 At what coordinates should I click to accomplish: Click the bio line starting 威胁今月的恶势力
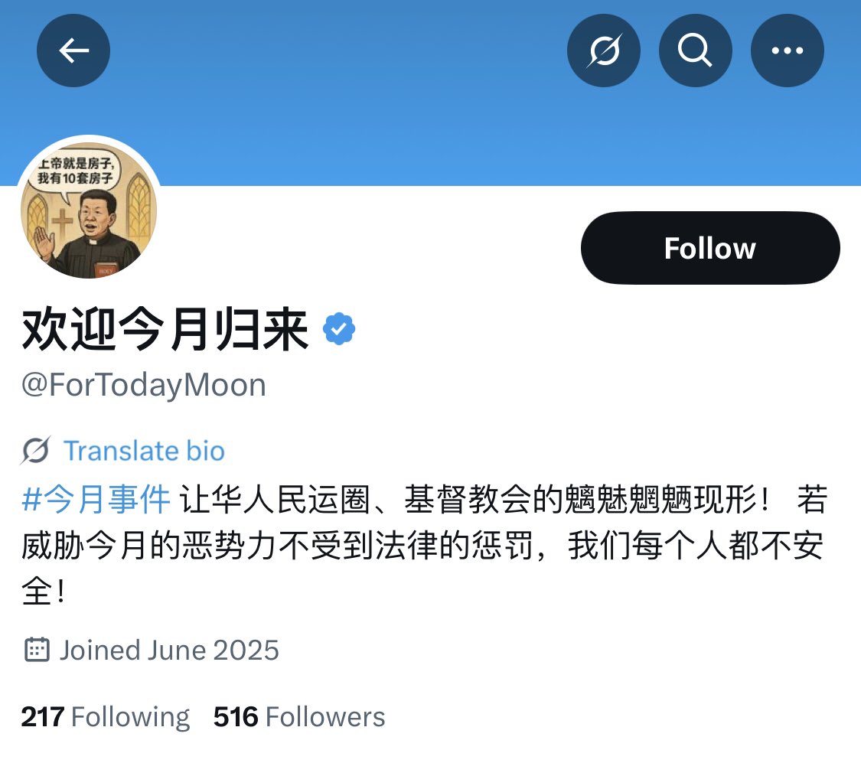(x=422, y=546)
